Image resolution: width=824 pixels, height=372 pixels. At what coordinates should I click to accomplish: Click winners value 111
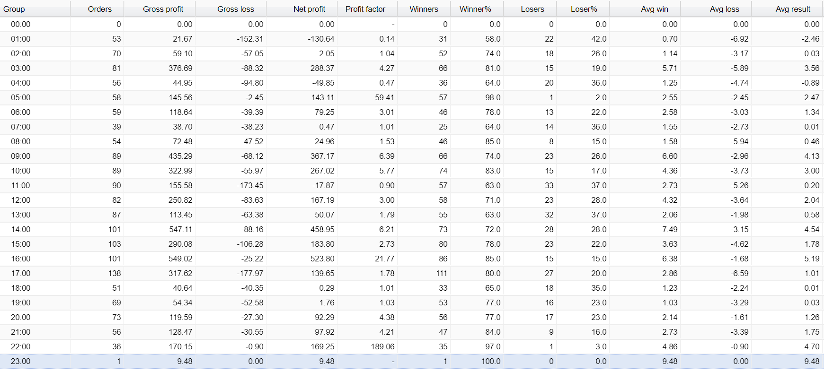[442, 273]
